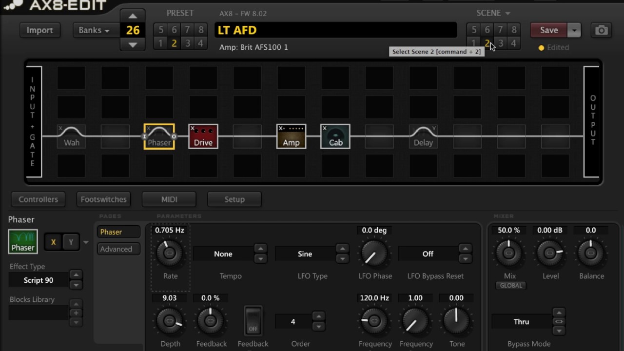
Task: Click the Depth value field 9.03
Action: [x=170, y=298]
